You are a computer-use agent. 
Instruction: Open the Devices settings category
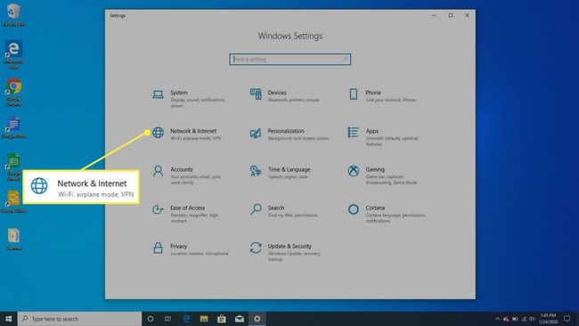tap(285, 95)
